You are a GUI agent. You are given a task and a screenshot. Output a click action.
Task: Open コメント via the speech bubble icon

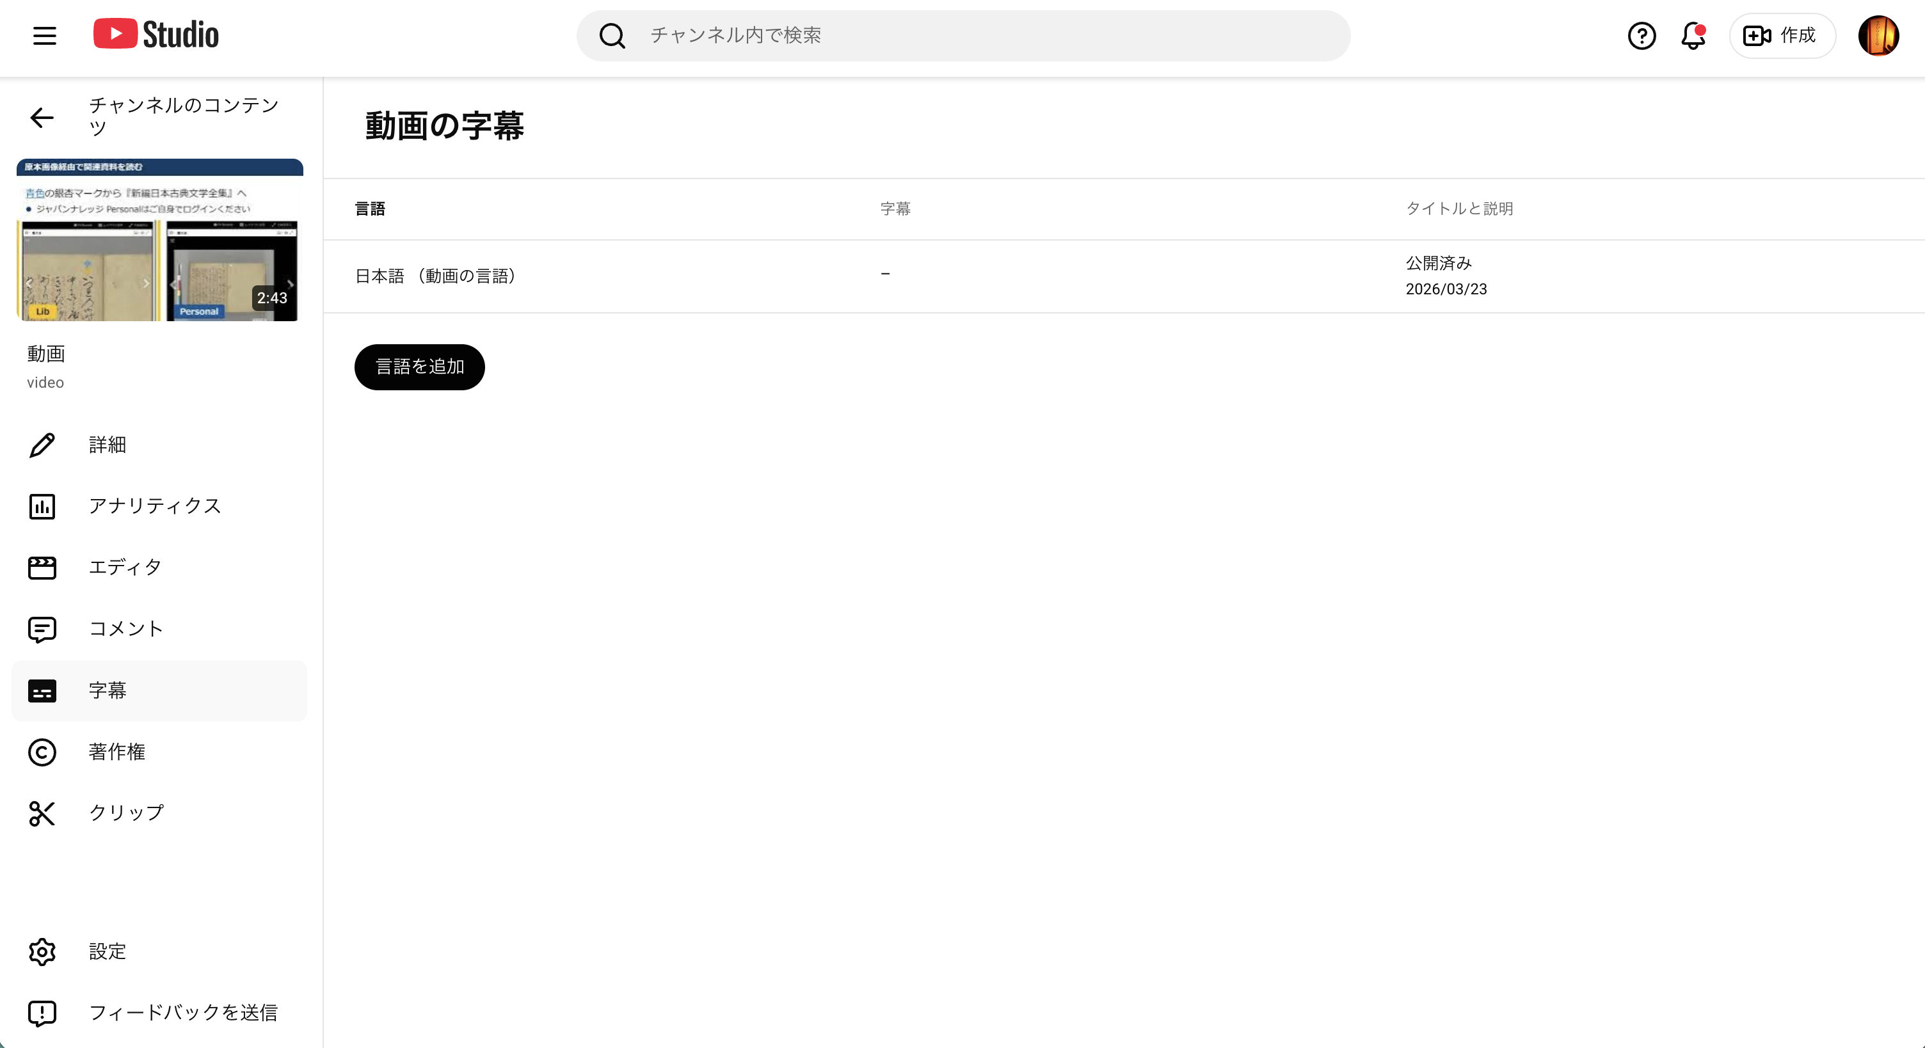[x=42, y=628]
